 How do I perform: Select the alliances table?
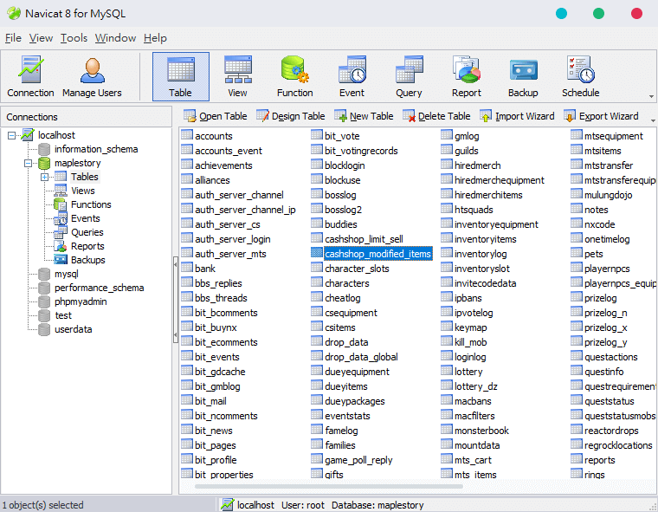point(212,180)
